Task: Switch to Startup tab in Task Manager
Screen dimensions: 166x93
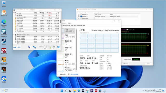Action: point(72,26)
